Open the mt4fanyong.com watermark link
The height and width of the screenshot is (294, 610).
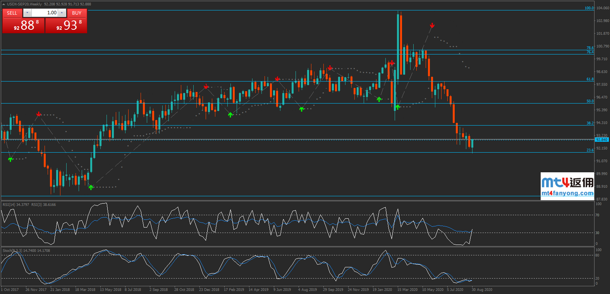coord(567,193)
